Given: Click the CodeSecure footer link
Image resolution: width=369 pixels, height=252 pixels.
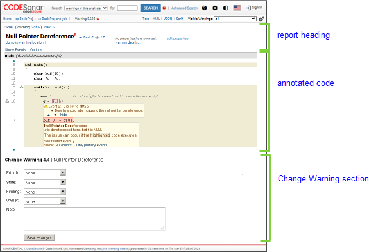Looking at the screenshot, I should pos(35,249).
